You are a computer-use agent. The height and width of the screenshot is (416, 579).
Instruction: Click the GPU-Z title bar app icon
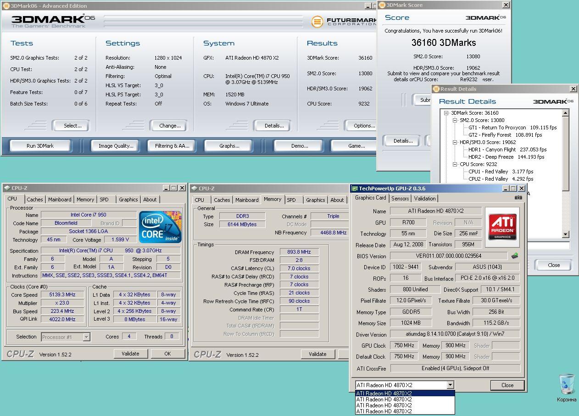(x=354, y=189)
